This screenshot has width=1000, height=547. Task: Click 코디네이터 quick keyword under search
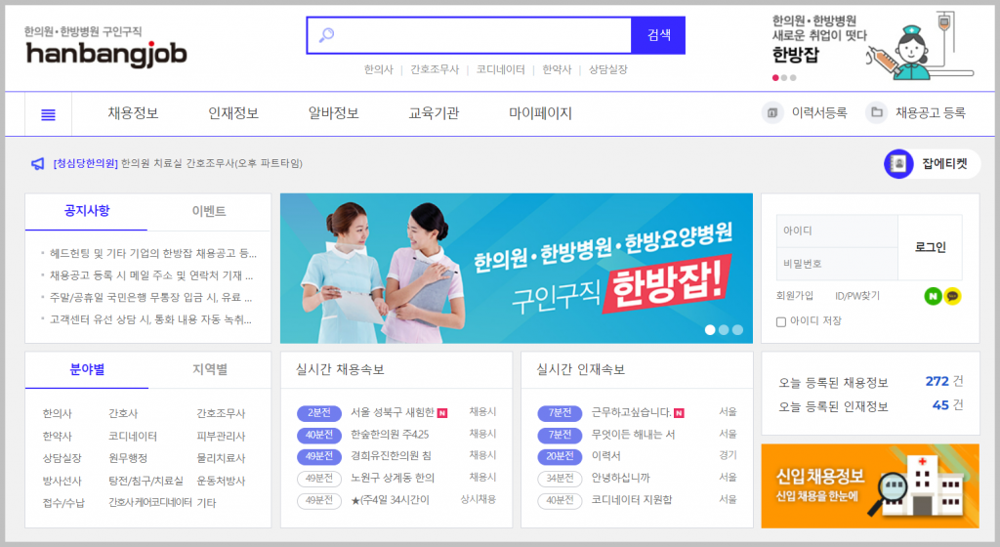pos(501,69)
